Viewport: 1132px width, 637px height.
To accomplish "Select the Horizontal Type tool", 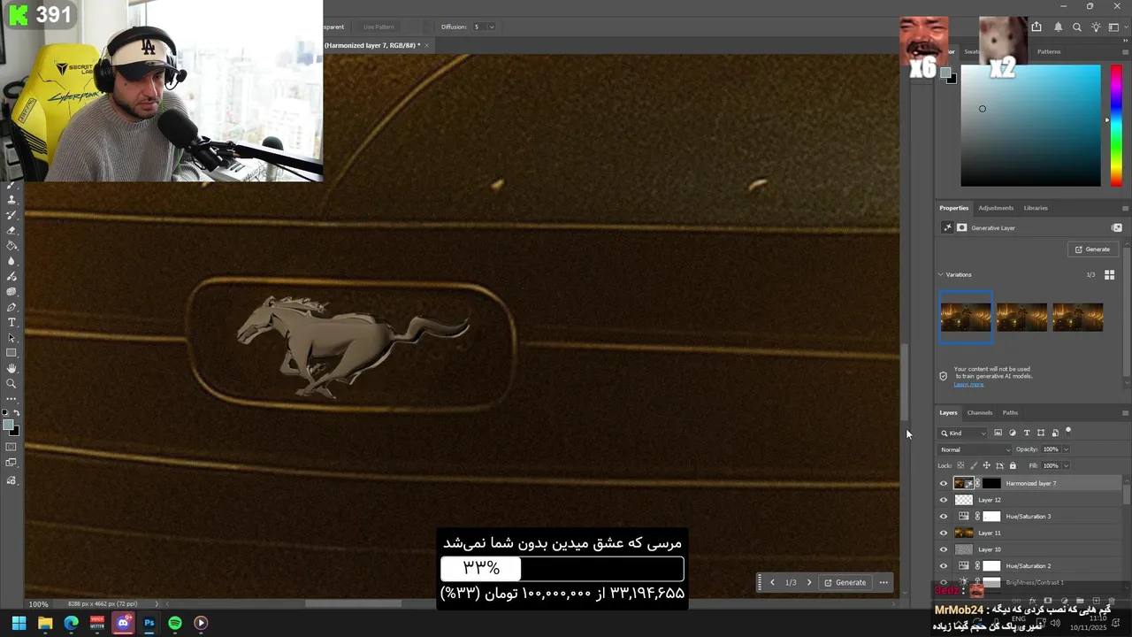I will [x=11, y=322].
